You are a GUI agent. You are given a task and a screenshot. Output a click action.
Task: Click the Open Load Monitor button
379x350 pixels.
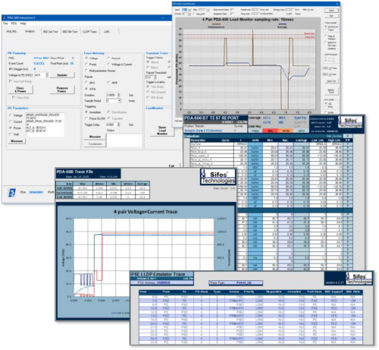[x=162, y=131]
